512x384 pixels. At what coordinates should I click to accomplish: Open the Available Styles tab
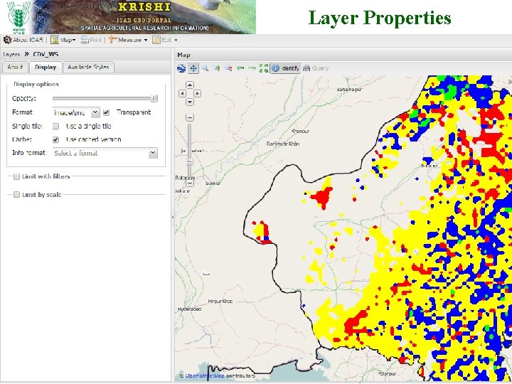(87, 68)
